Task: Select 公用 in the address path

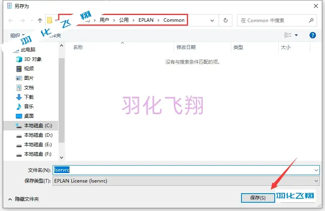Action: click(x=124, y=20)
